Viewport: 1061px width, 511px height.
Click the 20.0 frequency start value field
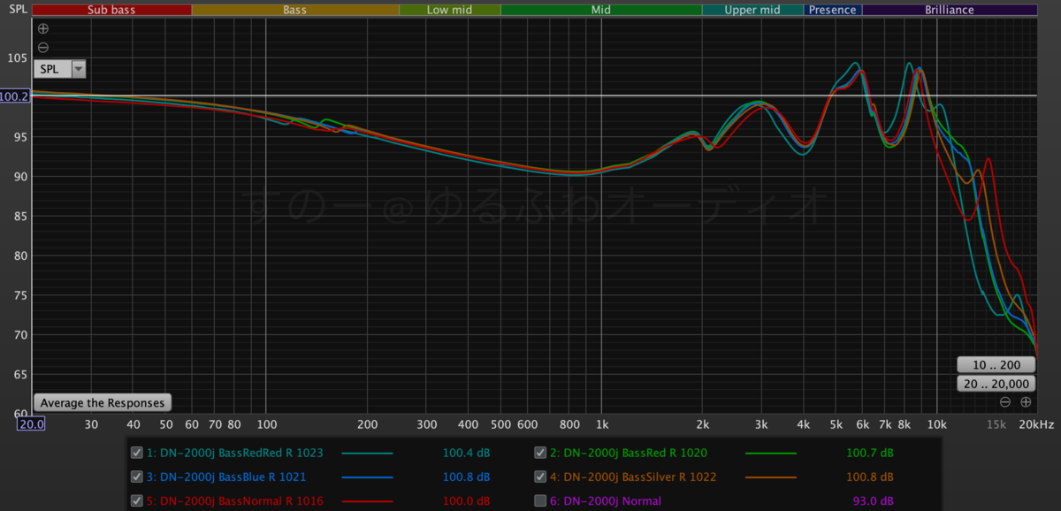[x=32, y=424]
